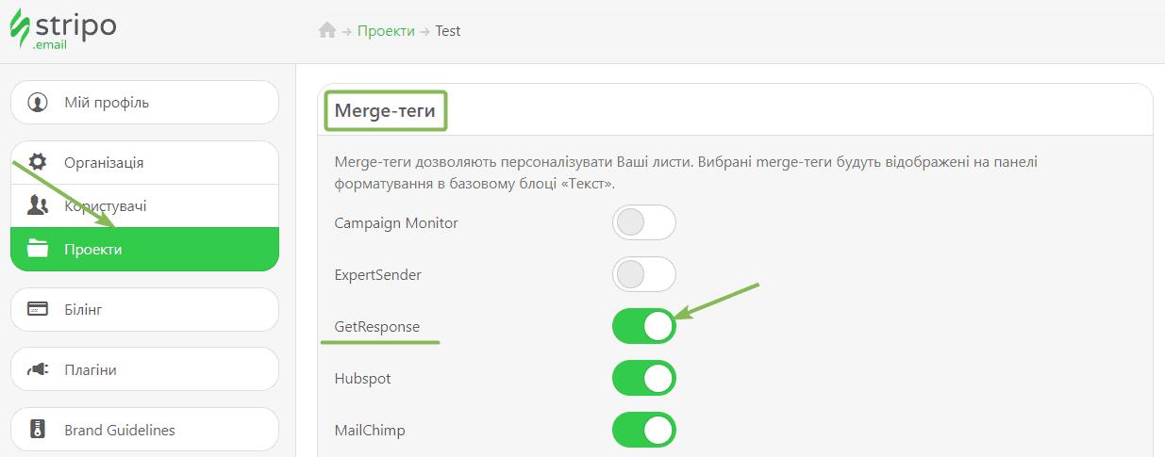Enable the Campaign Monitor merge-tags toggle
1165x457 pixels.
(644, 223)
